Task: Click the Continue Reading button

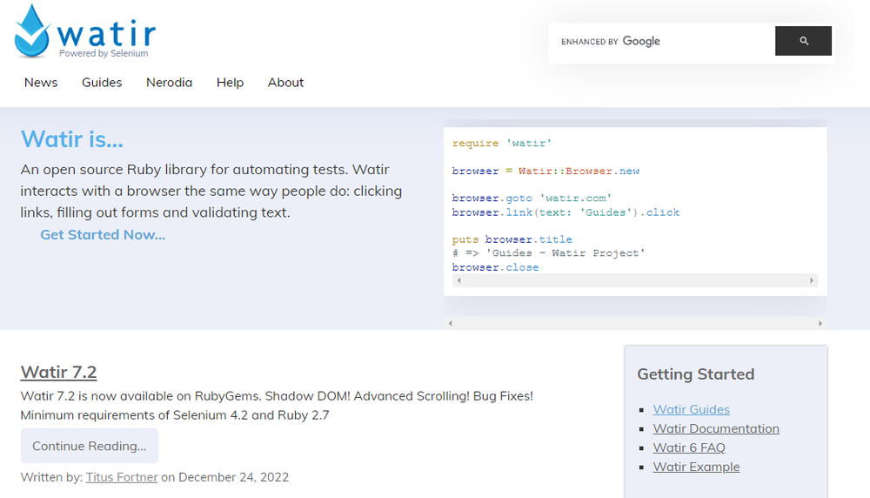Action: (90, 445)
